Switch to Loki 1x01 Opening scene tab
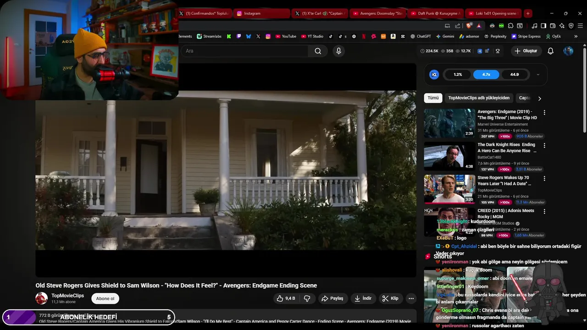Viewport: 587px width, 330px height. (x=493, y=13)
